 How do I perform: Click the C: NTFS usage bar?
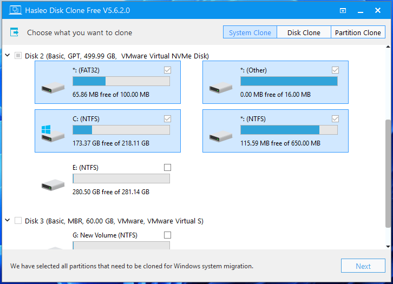coord(121,130)
